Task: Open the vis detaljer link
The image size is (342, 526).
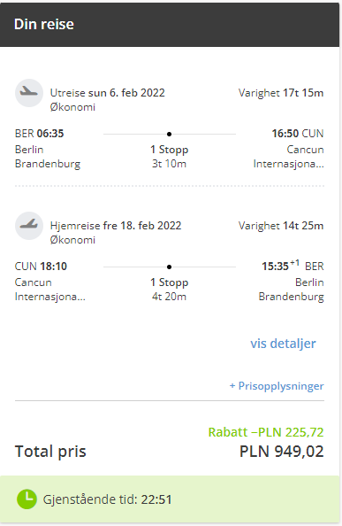Action: 283,344
